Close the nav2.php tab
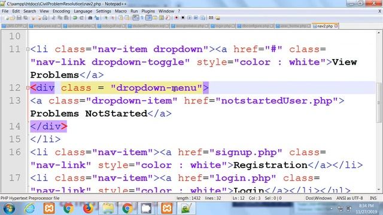Image resolution: width=383 pixels, height=215 pixels. pos(336,26)
